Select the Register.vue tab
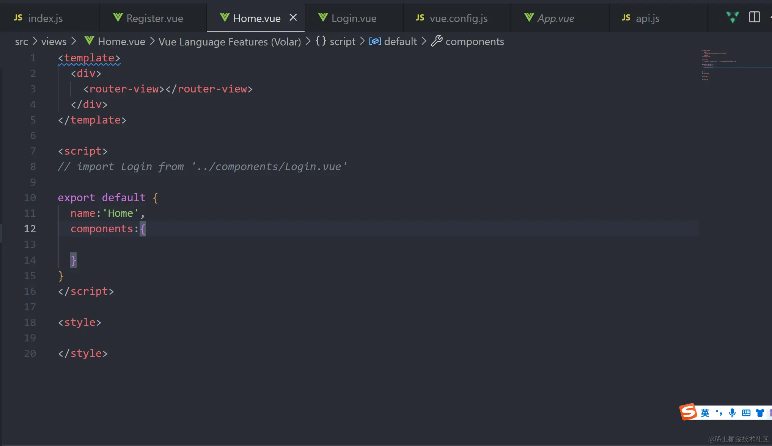This screenshot has height=446, width=772. tap(154, 18)
